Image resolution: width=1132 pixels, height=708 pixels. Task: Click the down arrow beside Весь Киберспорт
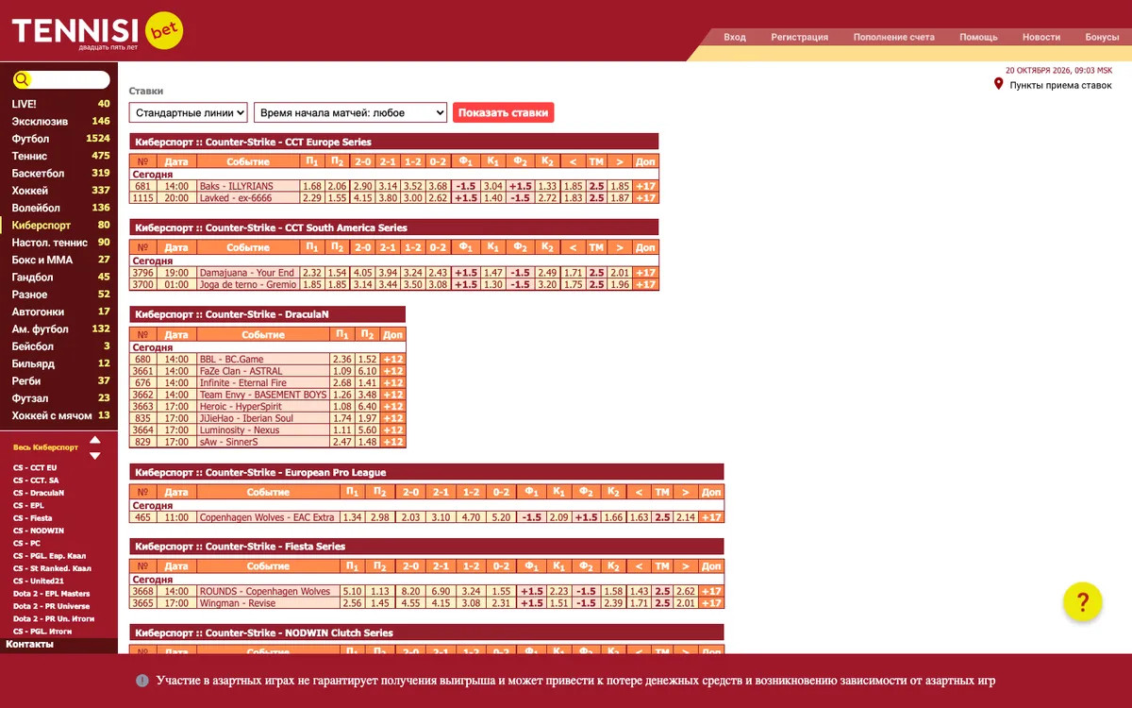point(94,456)
